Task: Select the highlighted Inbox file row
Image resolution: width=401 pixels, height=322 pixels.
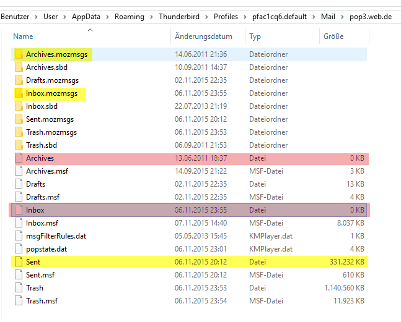Action: [189, 210]
